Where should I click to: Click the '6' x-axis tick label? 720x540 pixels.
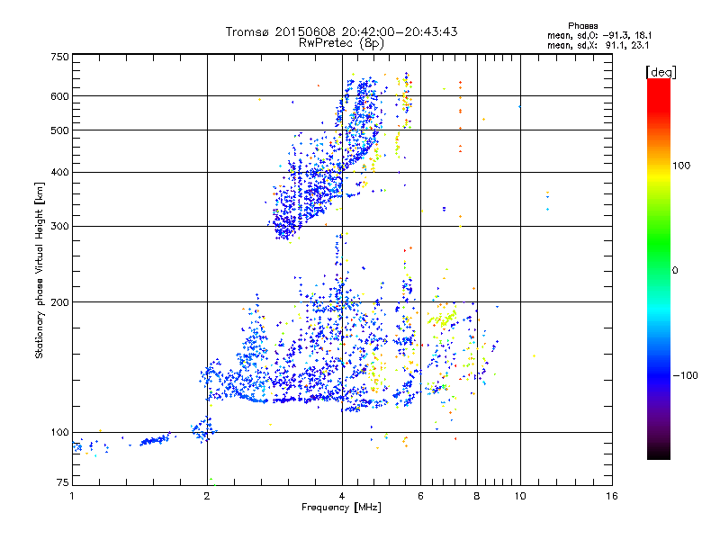coord(420,496)
